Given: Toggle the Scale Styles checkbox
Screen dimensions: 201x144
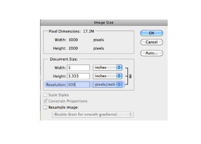Looking at the screenshot, I should point(45,95).
